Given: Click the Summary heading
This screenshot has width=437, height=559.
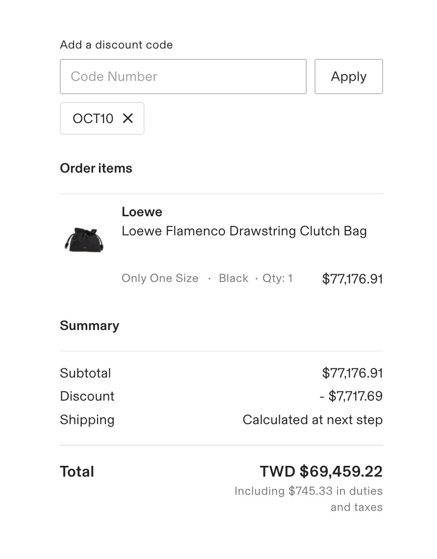Looking at the screenshot, I should click(x=89, y=326).
